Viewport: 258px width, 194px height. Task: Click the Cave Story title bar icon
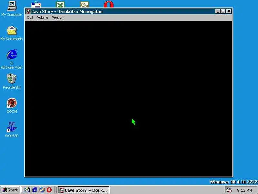pos(28,11)
